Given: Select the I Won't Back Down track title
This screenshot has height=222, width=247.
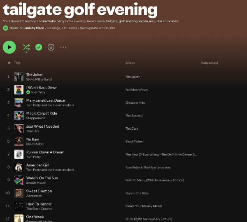Looking at the screenshot, I should (x=42, y=87).
